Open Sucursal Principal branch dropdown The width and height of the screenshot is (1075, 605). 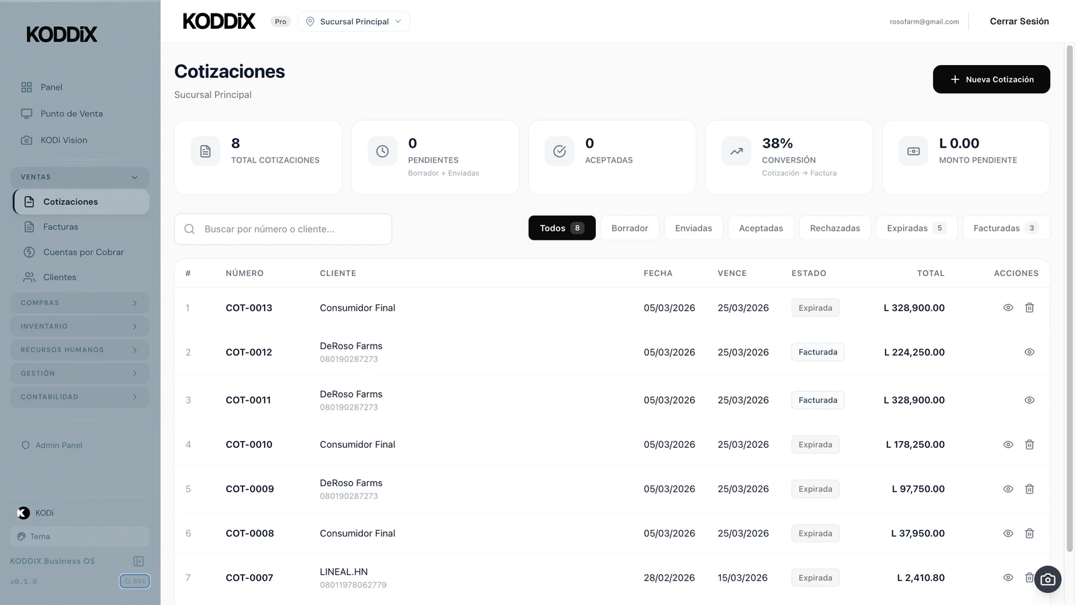point(353,21)
